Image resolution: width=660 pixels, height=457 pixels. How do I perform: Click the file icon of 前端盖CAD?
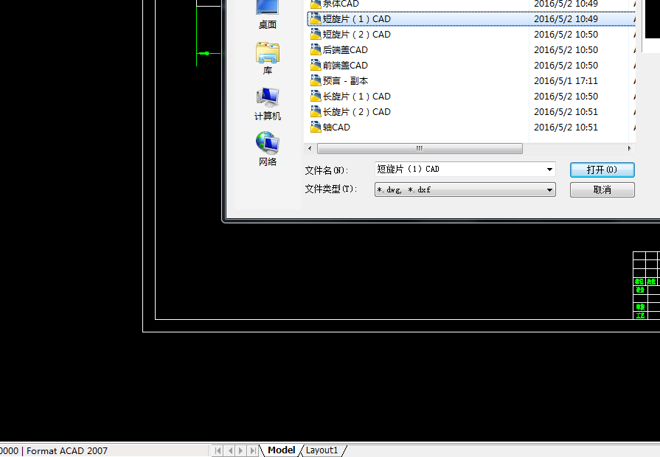(x=316, y=66)
